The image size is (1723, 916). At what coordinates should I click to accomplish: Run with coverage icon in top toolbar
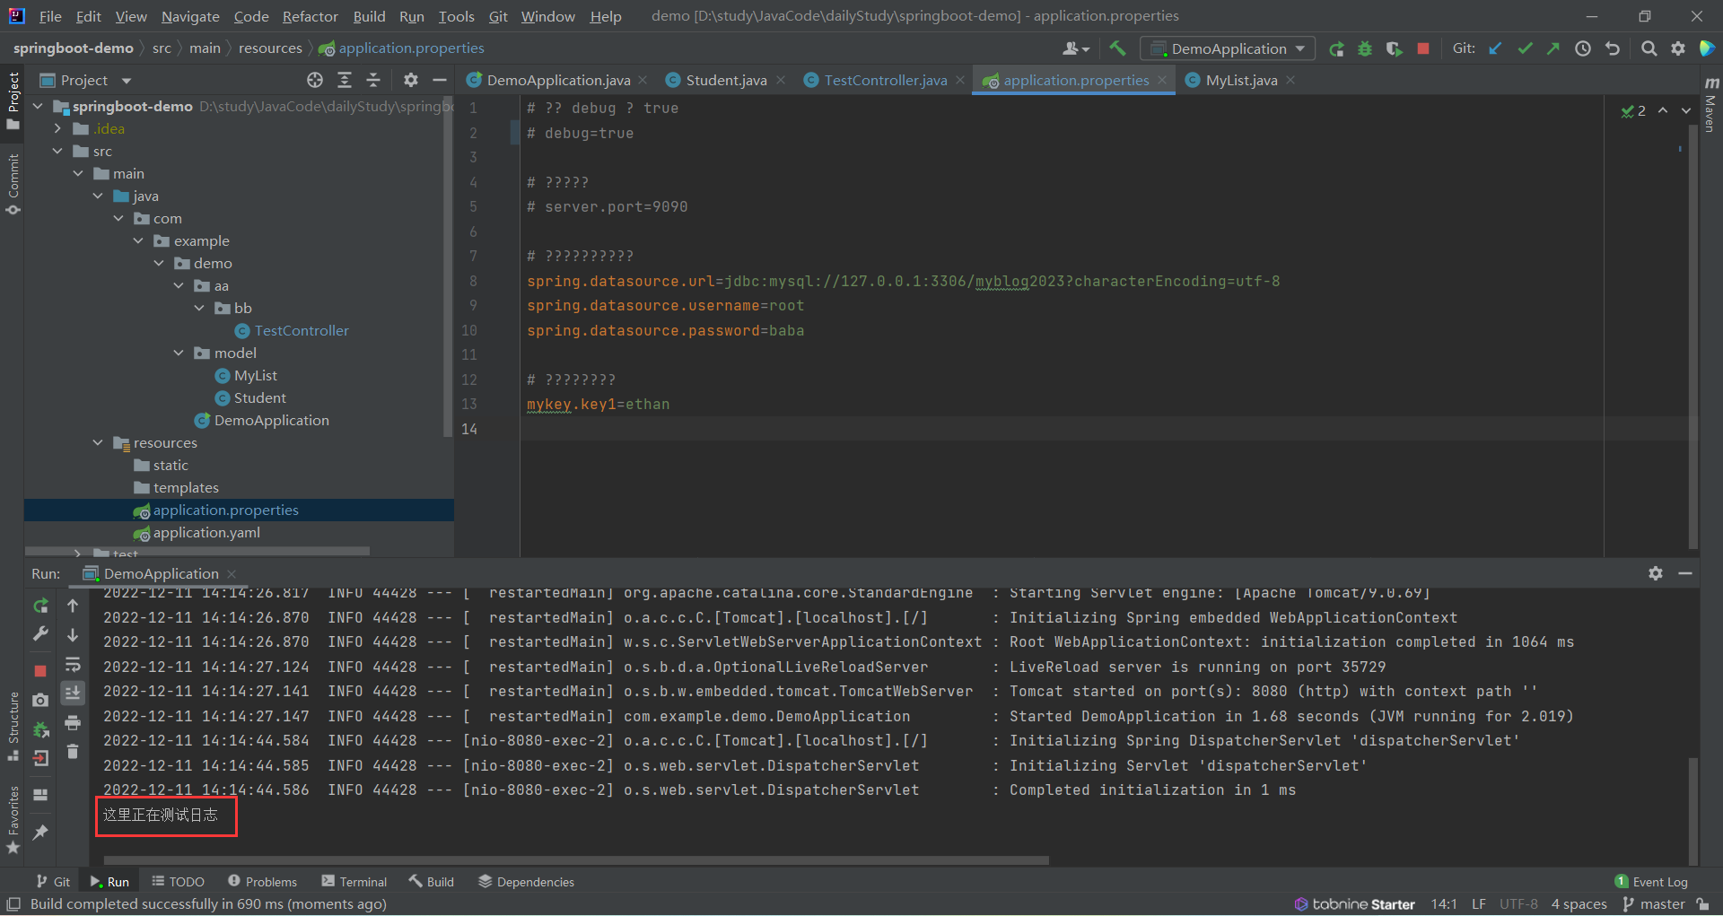point(1394,48)
